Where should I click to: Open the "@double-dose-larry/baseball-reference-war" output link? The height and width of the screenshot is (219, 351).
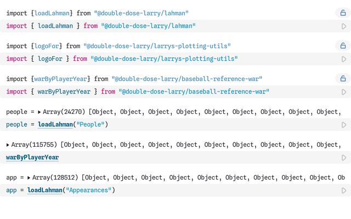(186, 79)
